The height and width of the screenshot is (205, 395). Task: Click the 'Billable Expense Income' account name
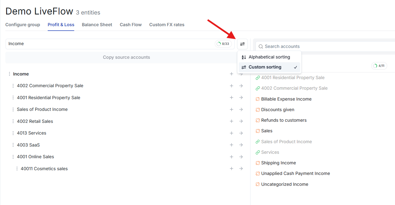tap(286, 99)
